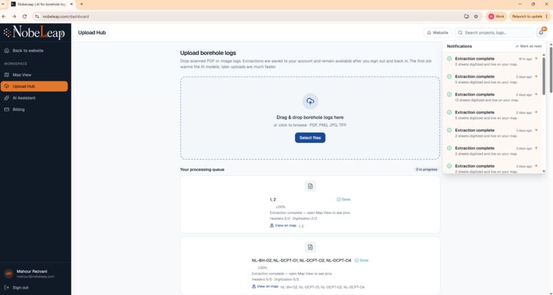This screenshot has height=295, width=553.
Task: Click View on map for NL-BH-02 job
Action: (x=265, y=286)
